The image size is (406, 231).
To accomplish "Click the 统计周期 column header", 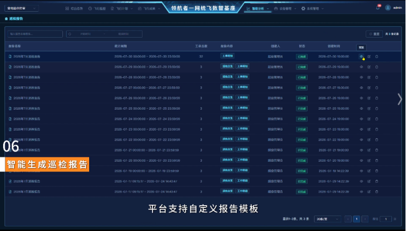I will [121, 46].
